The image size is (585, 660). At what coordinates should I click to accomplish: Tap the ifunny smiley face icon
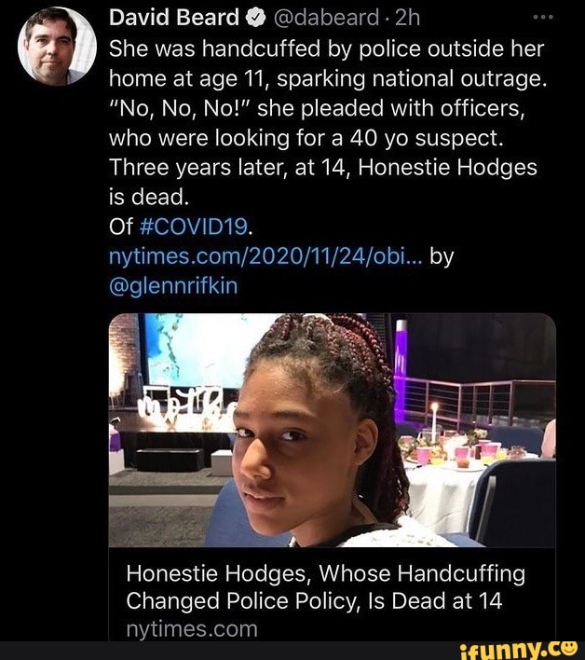[568, 647]
